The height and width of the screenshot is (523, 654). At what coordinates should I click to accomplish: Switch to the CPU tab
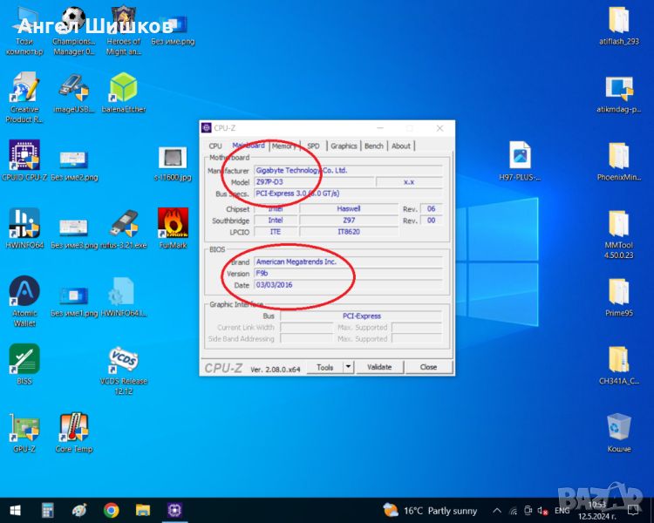[215, 146]
